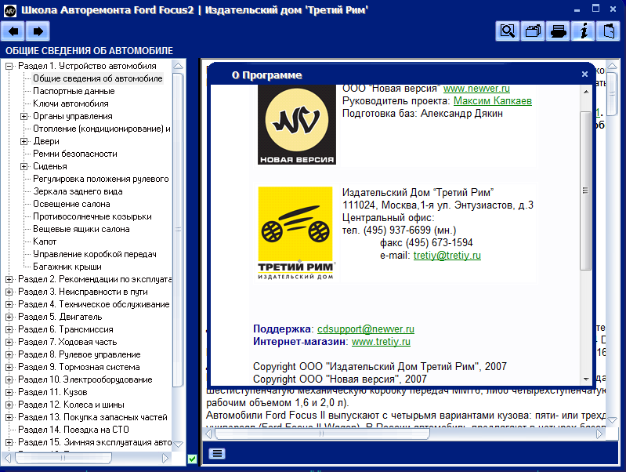Expand Раздел 6. Трансмиссия
This screenshot has height=472, width=626.
(9, 329)
